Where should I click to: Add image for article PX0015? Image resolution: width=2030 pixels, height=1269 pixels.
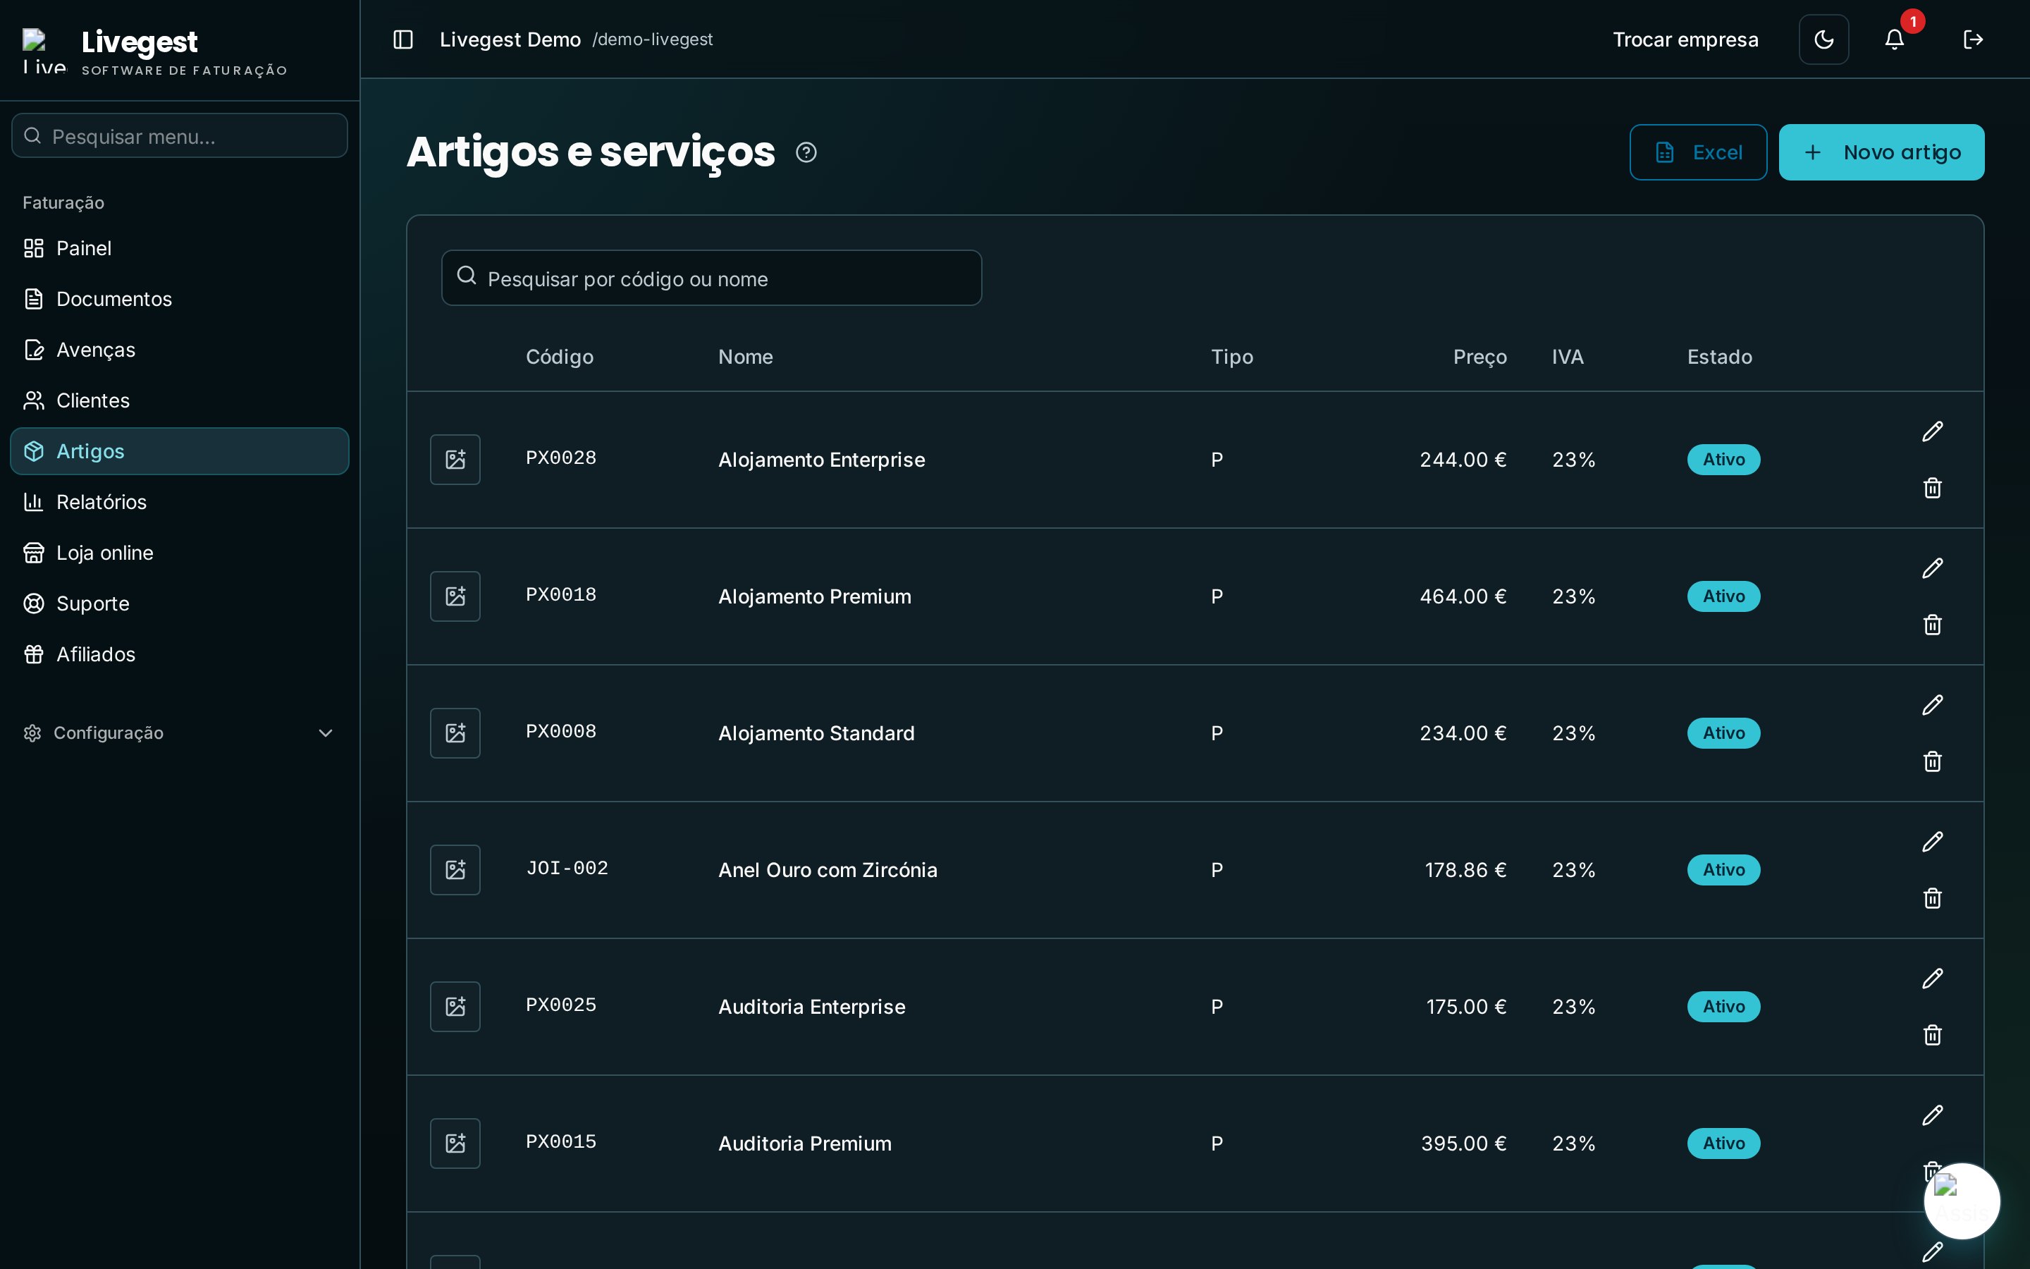click(455, 1143)
